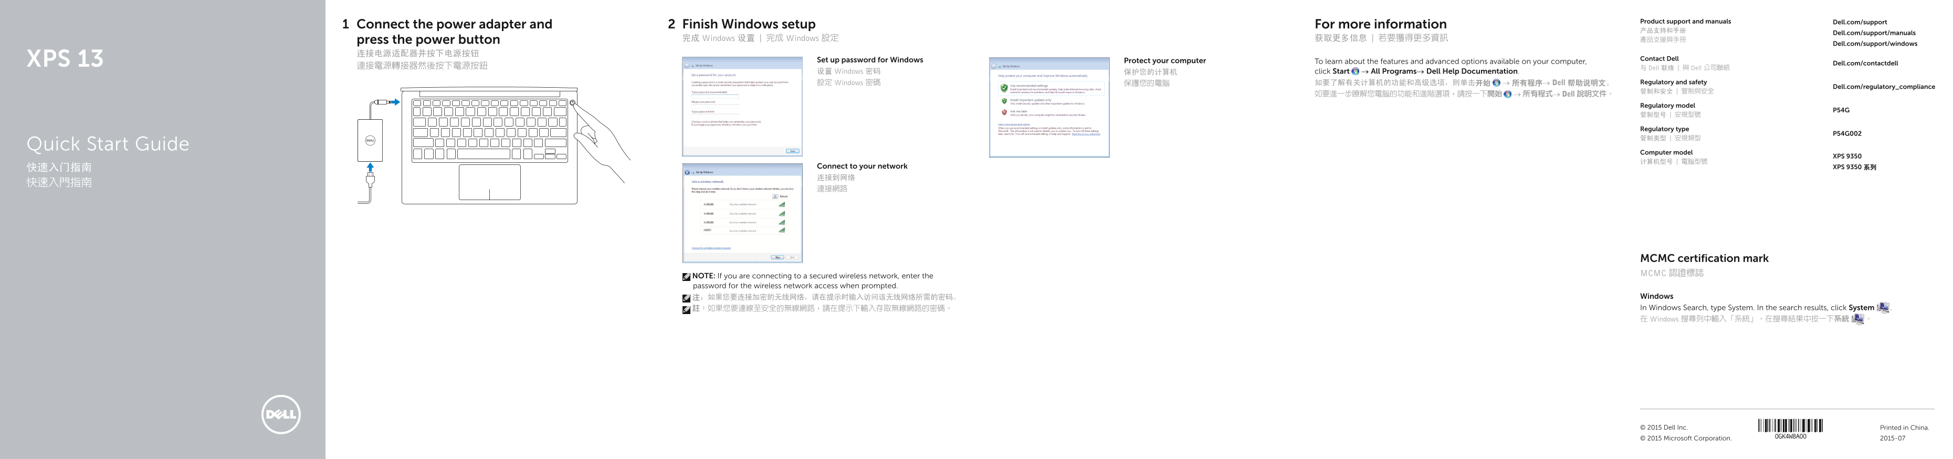Viewport: 1953px width, 459px height.
Task: Click the "P54G" regulatory model value
Action: 1841,110
